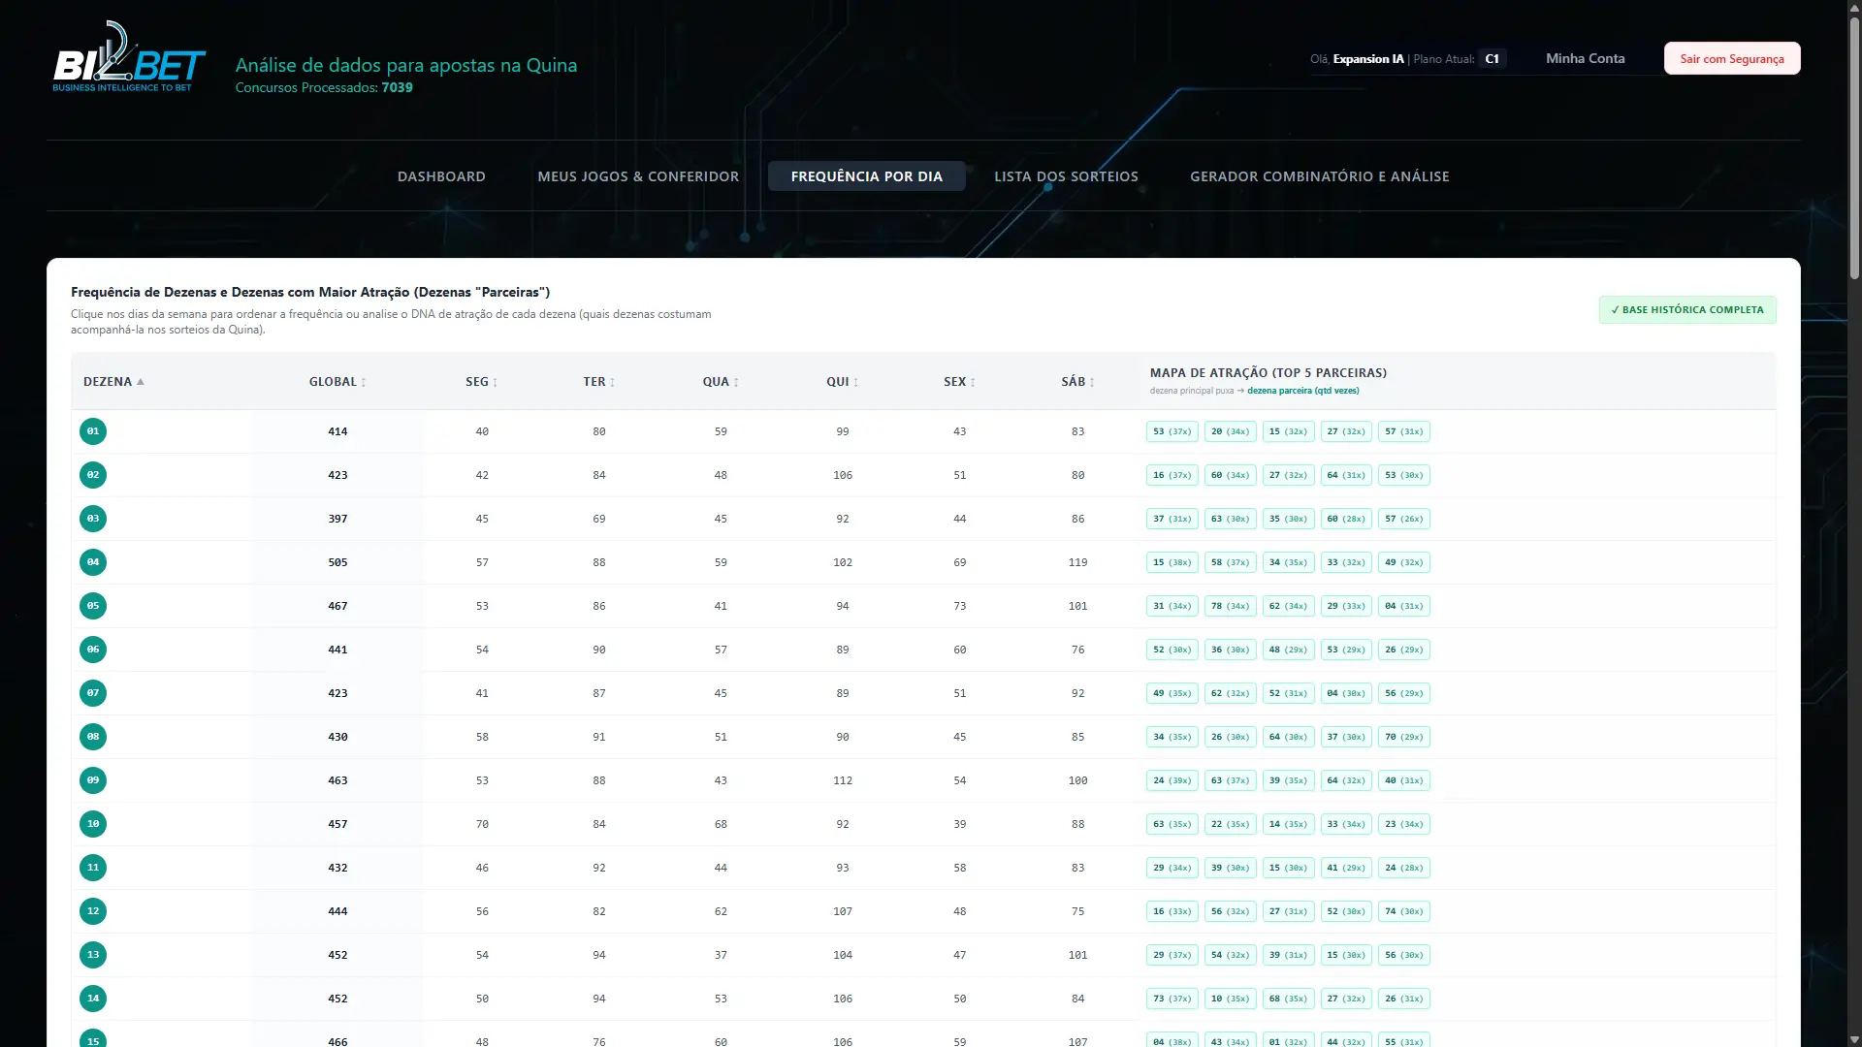Click global value 397 for dezena 03
The width and height of the screenshot is (1862, 1047).
click(x=337, y=519)
